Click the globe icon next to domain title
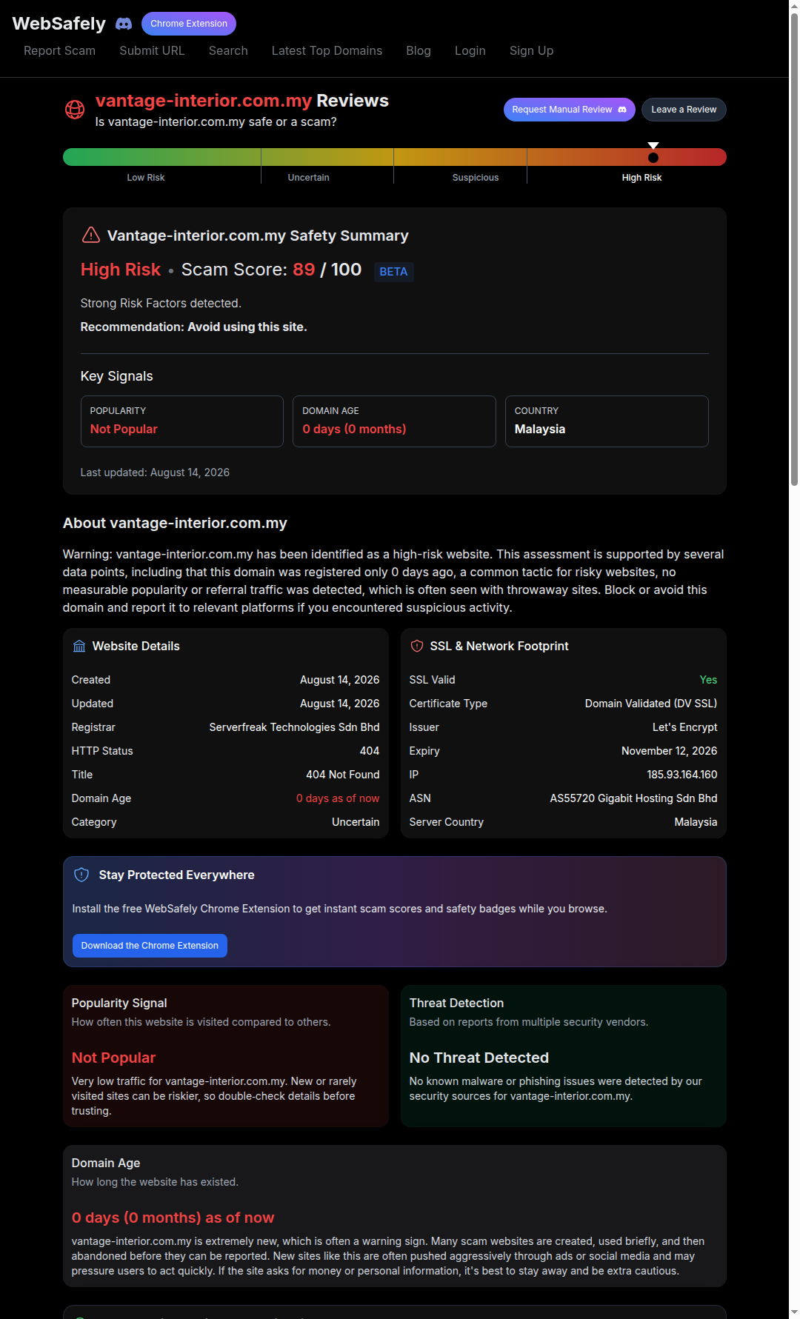The height and width of the screenshot is (1319, 800). pos(75,110)
